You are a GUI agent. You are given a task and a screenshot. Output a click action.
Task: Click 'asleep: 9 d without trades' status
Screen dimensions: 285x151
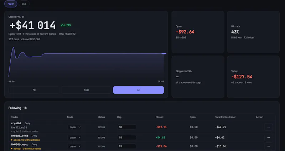(x=26, y=140)
